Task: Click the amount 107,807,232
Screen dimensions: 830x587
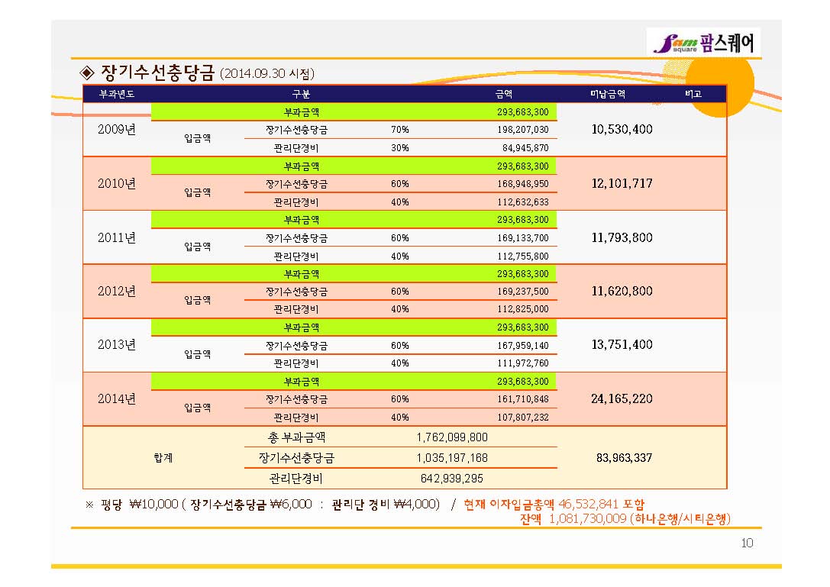Action: click(x=522, y=417)
